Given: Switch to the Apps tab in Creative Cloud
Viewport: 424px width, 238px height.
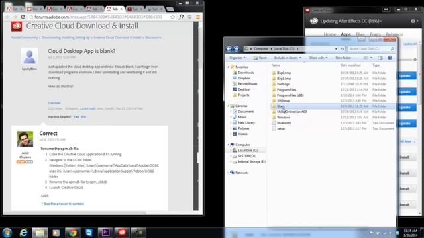Looking at the screenshot, I should click(346, 34).
